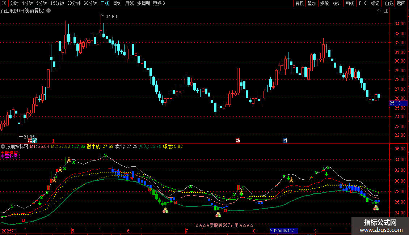Click the 财 financial report marker
This screenshot has width=409, height=235.
[x=285, y=141]
